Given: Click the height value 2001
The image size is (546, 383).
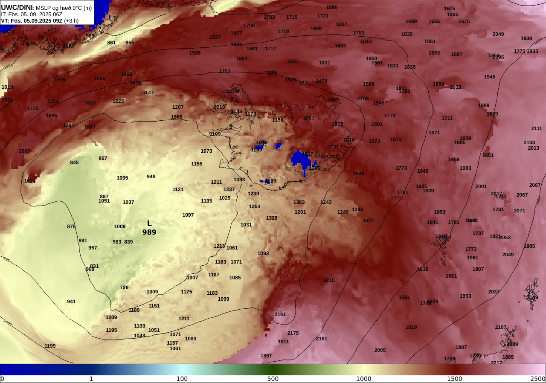Looking at the screenshot, I should pos(481,186).
